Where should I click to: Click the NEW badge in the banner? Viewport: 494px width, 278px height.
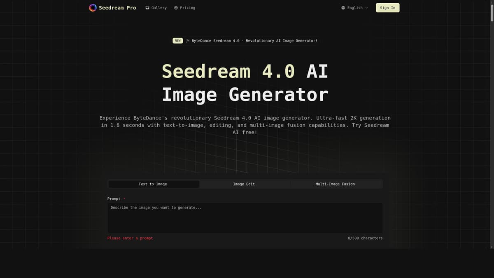(x=177, y=40)
